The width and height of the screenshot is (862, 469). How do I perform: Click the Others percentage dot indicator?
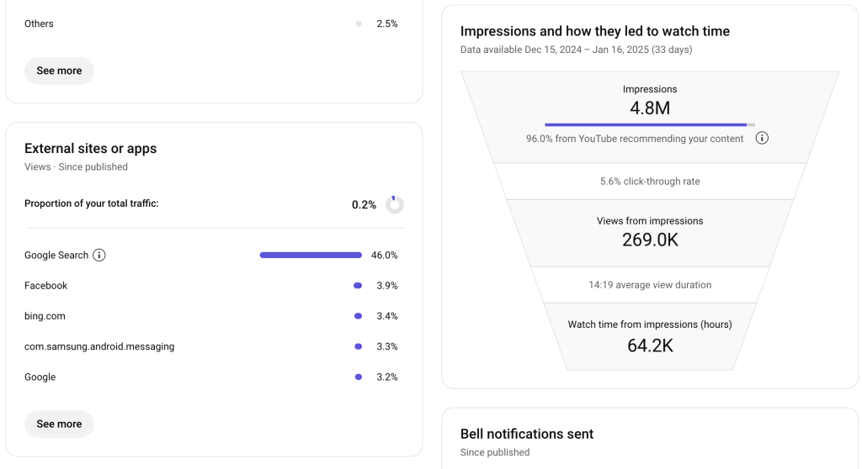(x=359, y=24)
